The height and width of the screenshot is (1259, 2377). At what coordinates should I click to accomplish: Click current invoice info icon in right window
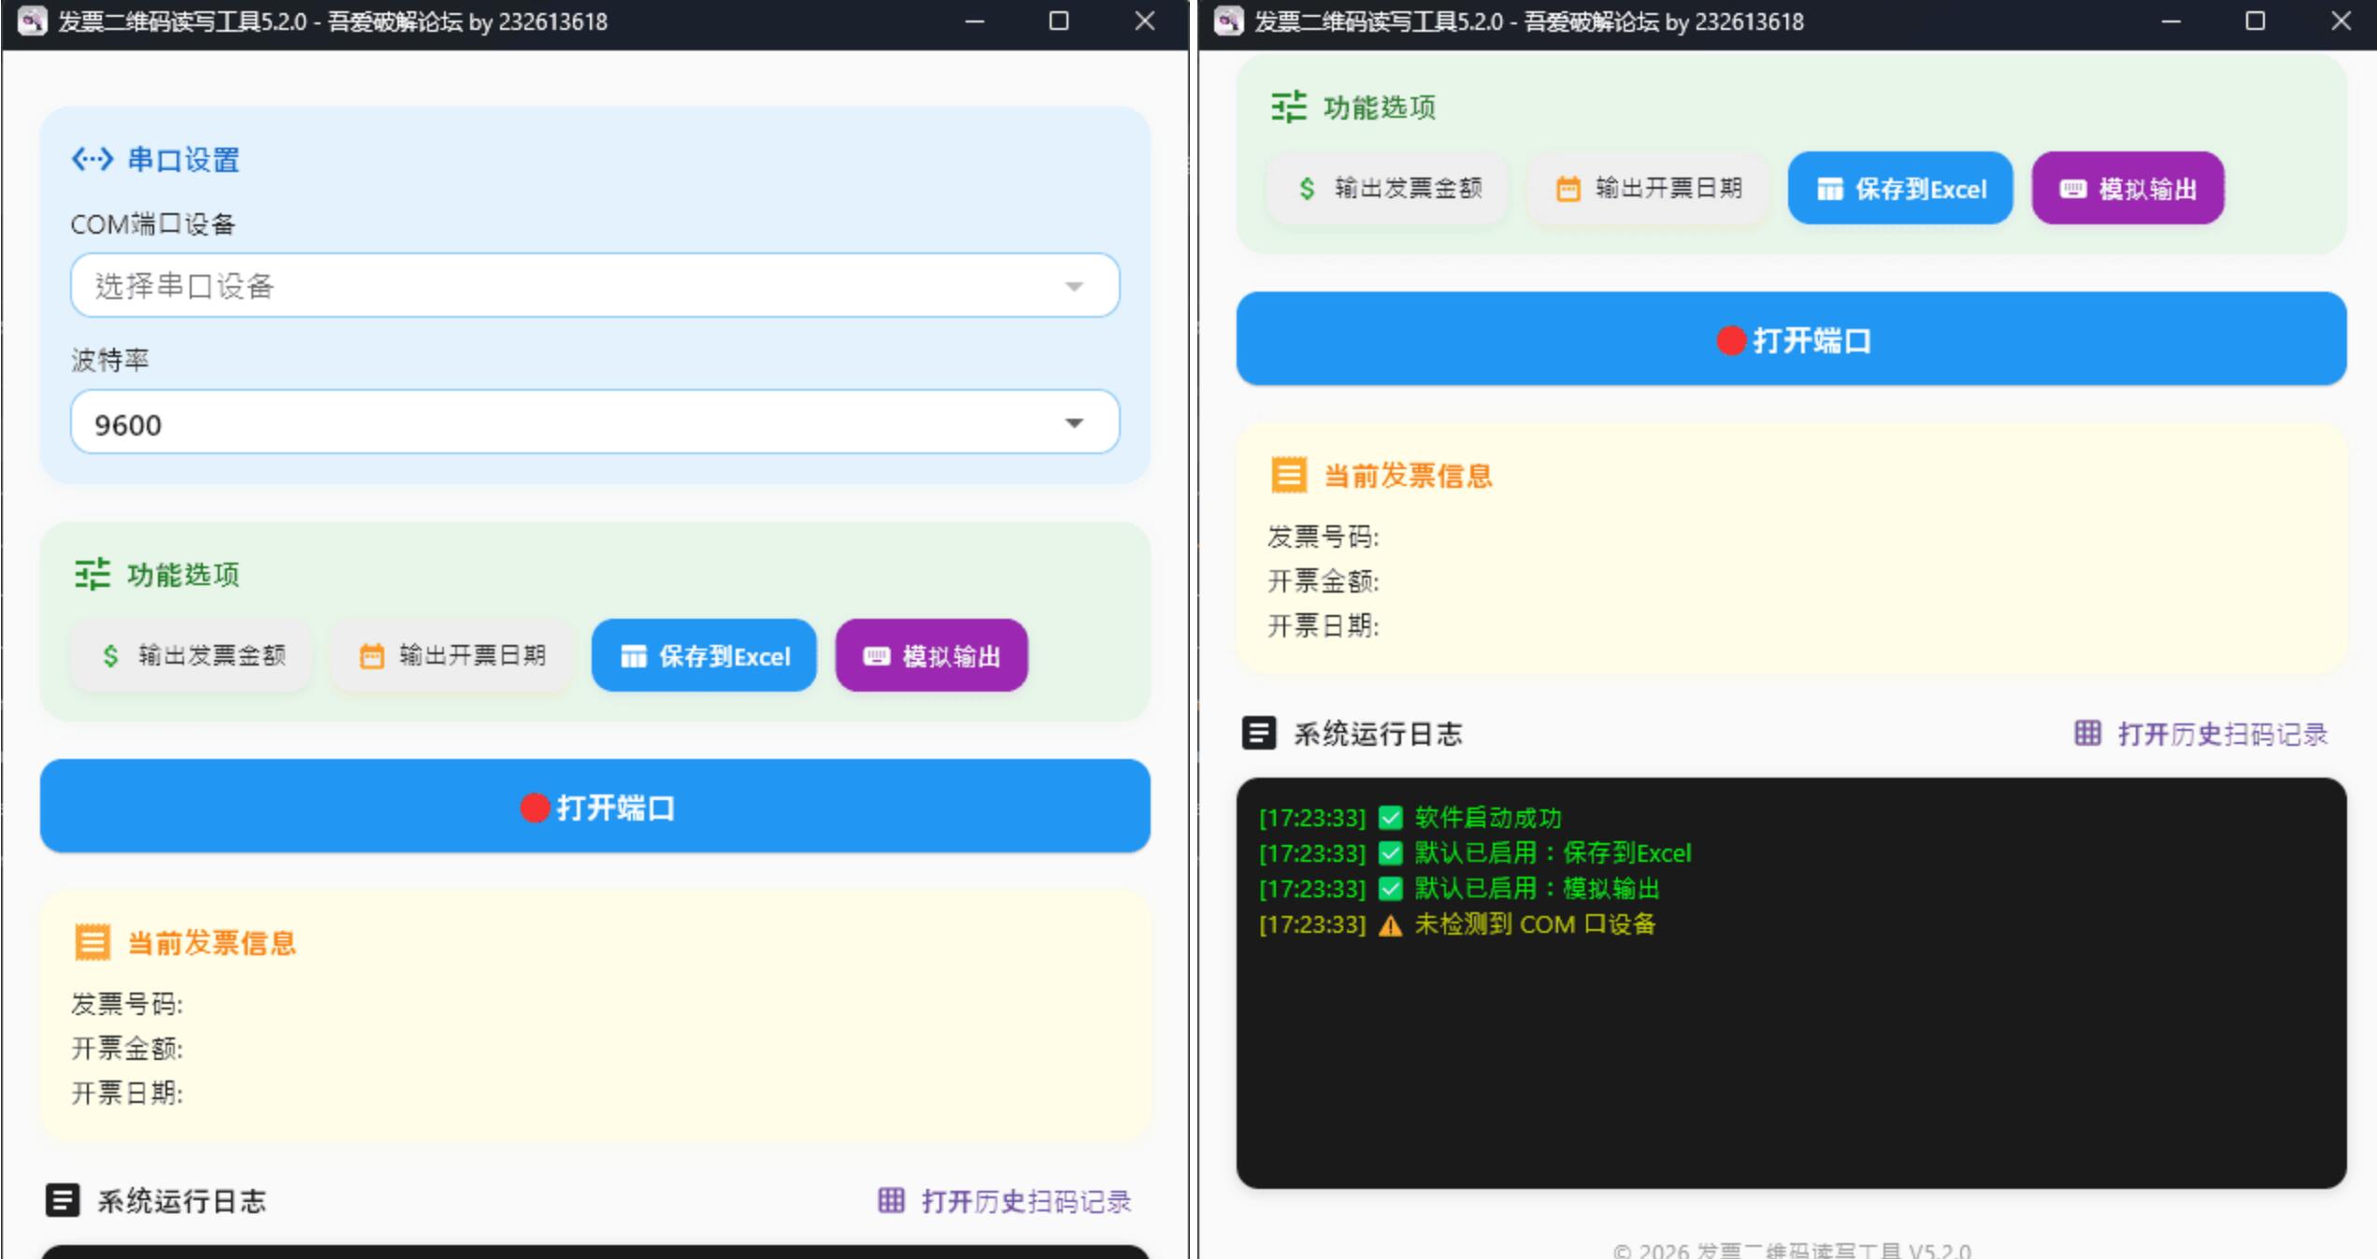click(x=1289, y=475)
